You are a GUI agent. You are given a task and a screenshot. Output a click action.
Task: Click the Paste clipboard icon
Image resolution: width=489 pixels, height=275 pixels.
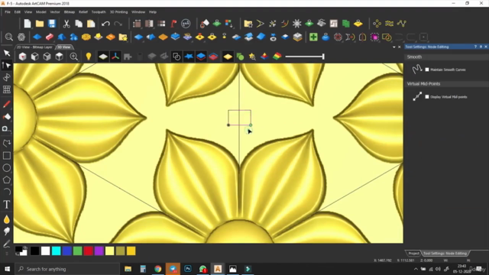click(x=91, y=24)
